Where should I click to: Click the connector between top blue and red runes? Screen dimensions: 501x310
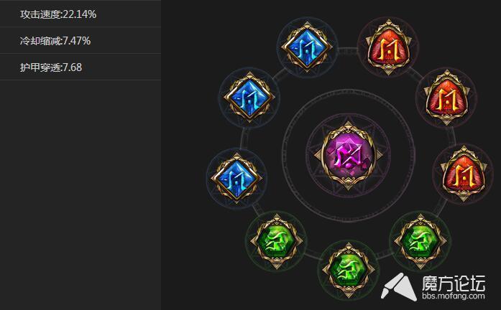pyautogui.click(x=348, y=50)
